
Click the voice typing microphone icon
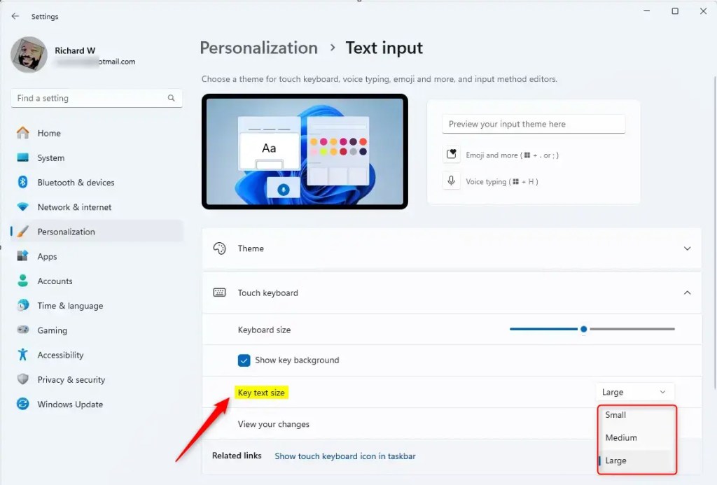pyautogui.click(x=452, y=181)
